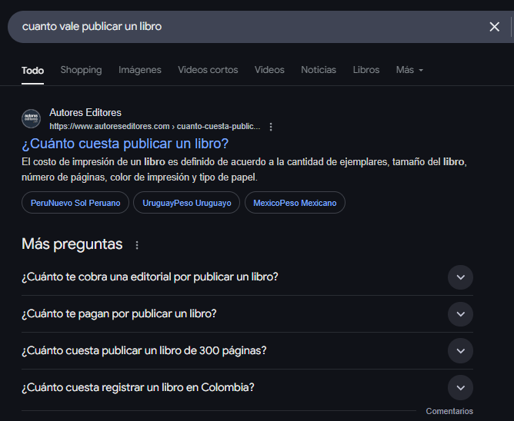Image resolution: width=514 pixels, height=421 pixels.
Task: Click the Peru Nuevo Sol Peruano chip
Action: coord(75,203)
